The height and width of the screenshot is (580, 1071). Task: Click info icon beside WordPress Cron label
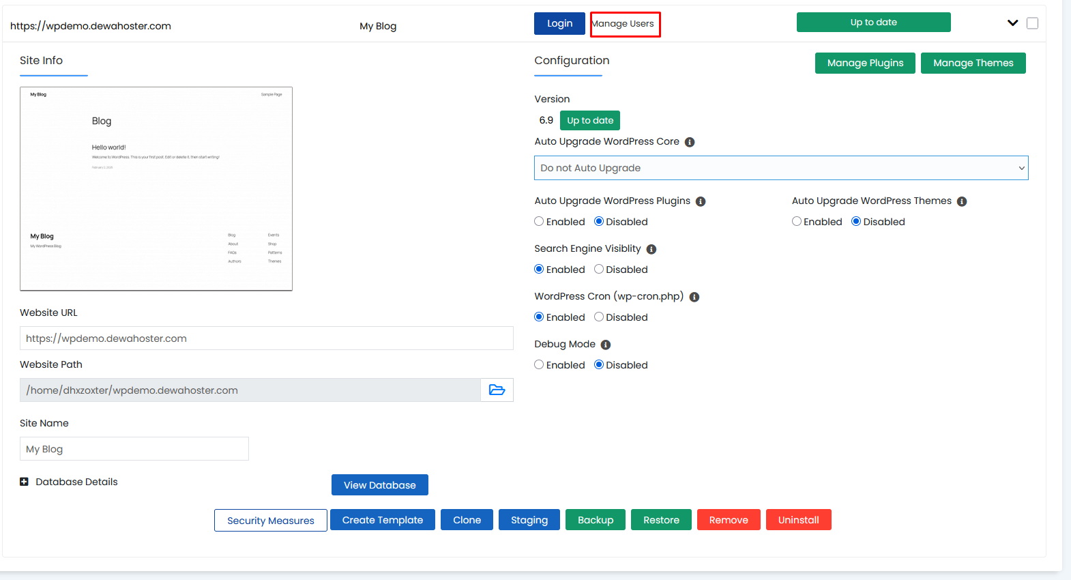click(694, 297)
